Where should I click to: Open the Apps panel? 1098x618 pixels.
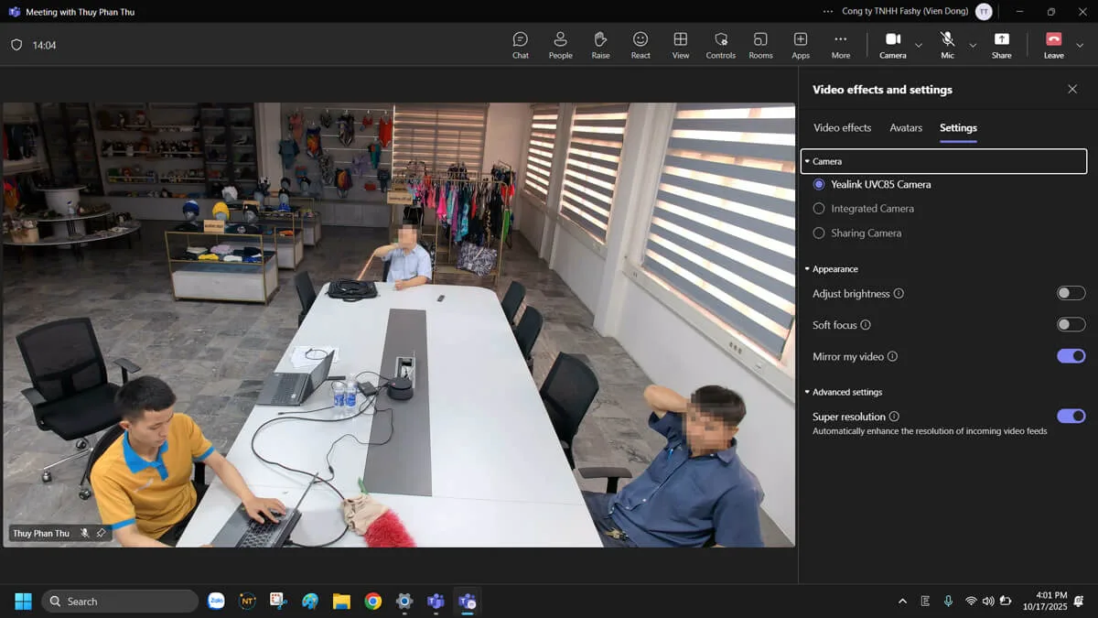coord(801,44)
